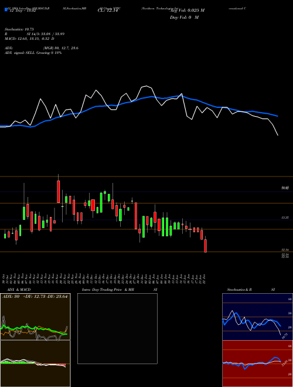The height and width of the screenshot is (387, 293).
Task: Click the 10.73 value label in Stochastics panel
Action: [x=285, y=335]
